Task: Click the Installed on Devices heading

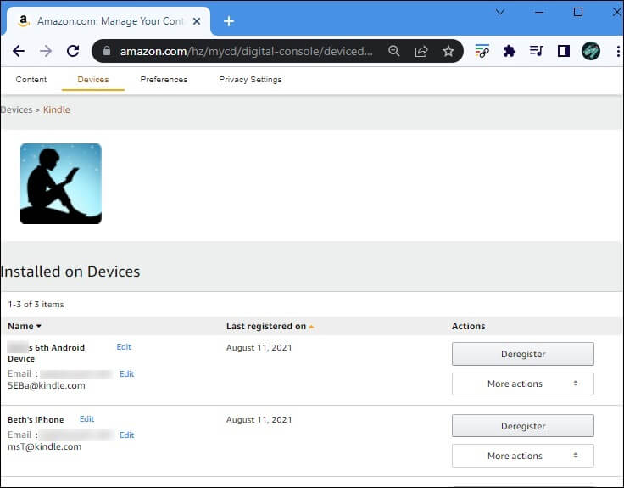Action: click(70, 272)
